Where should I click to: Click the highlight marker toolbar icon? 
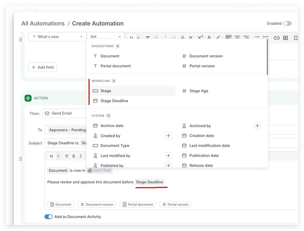coord(218,37)
